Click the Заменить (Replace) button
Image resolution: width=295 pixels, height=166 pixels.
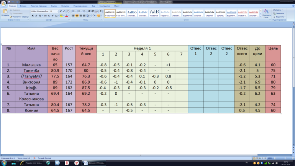pos(279,13)
